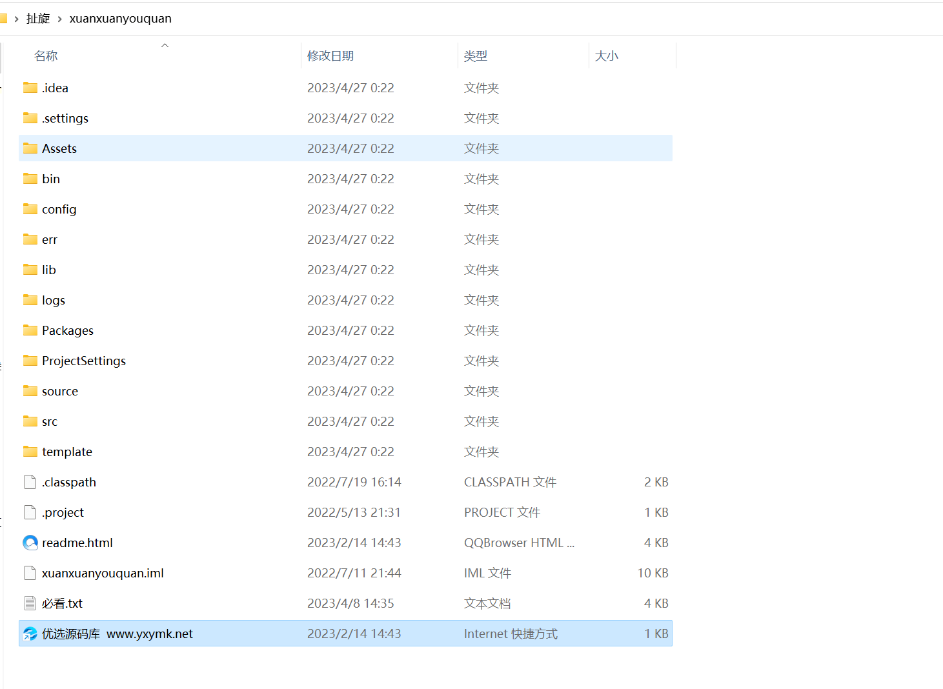Click the type Internet 快捷方式
The image size is (943, 689).
(511, 634)
